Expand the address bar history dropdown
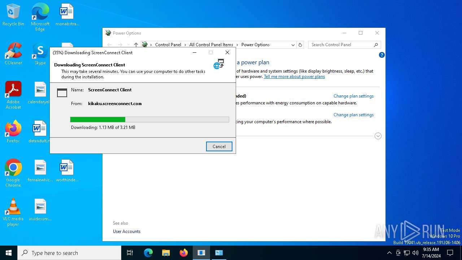This screenshot has height=260, width=462. click(293, 45)
